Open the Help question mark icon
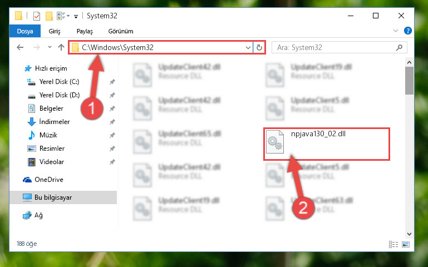Viewport: 428px width, 267px height. [x=407, y=31]
